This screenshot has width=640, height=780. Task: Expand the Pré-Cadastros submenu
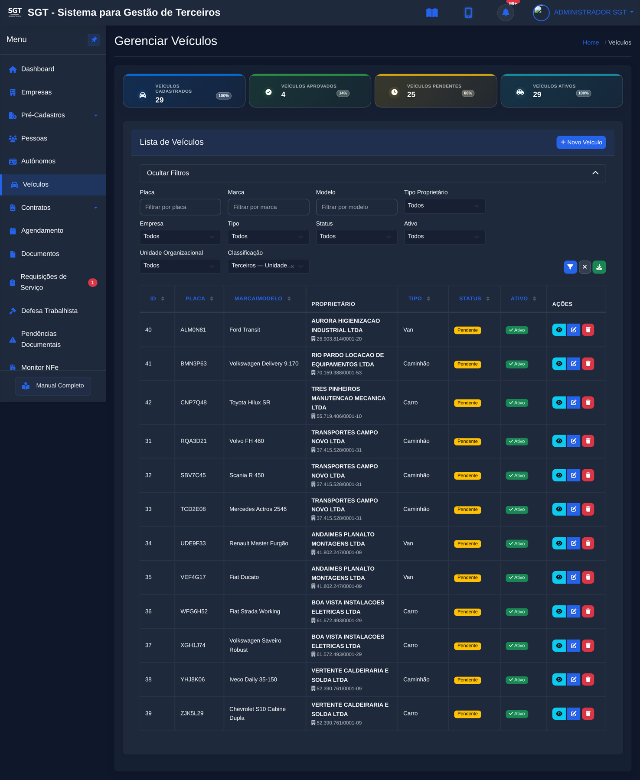(53, 115)
